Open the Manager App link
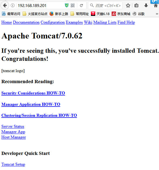 click(13, 132)
